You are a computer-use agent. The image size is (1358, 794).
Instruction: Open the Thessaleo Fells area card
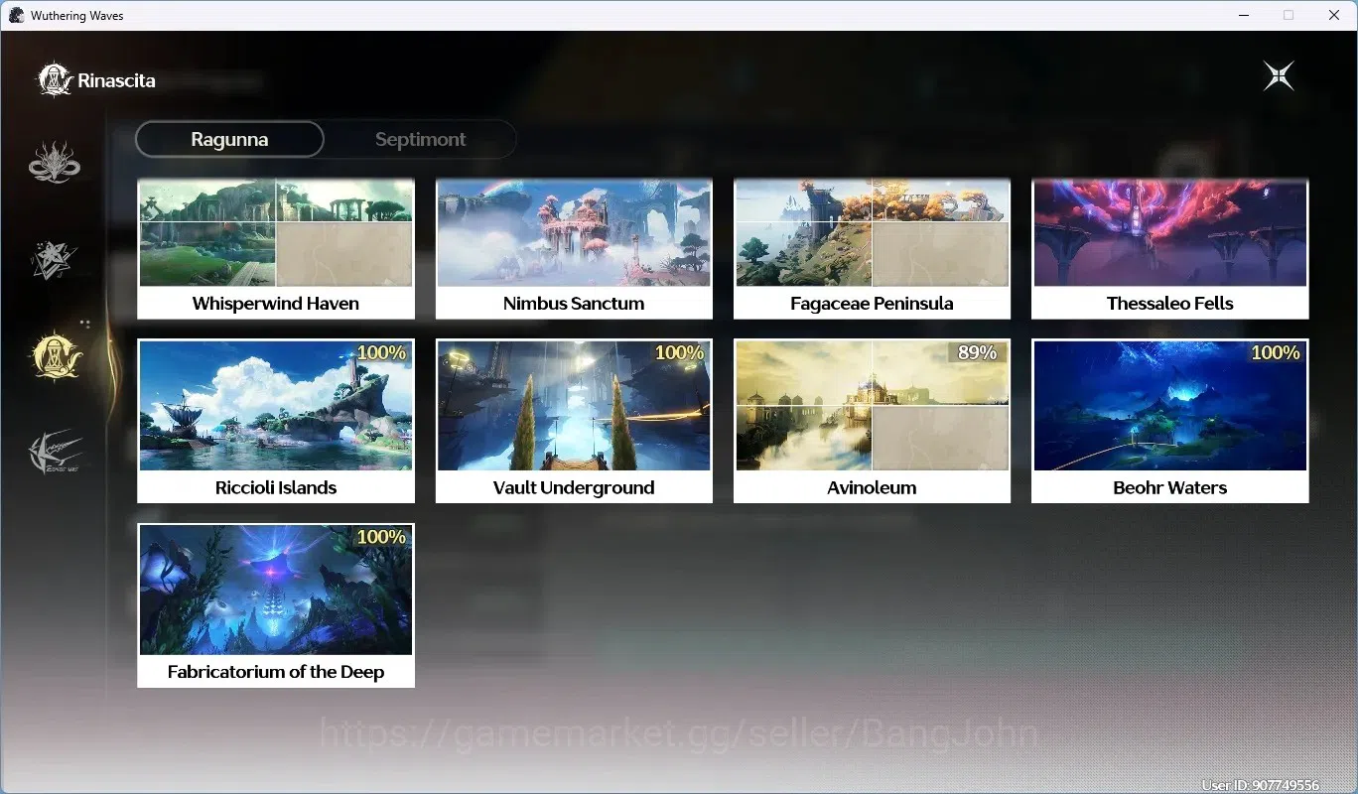1170,249
